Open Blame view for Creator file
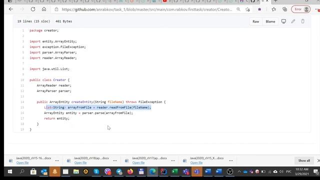Screen dimensions: 320x180 coord(270,21)
